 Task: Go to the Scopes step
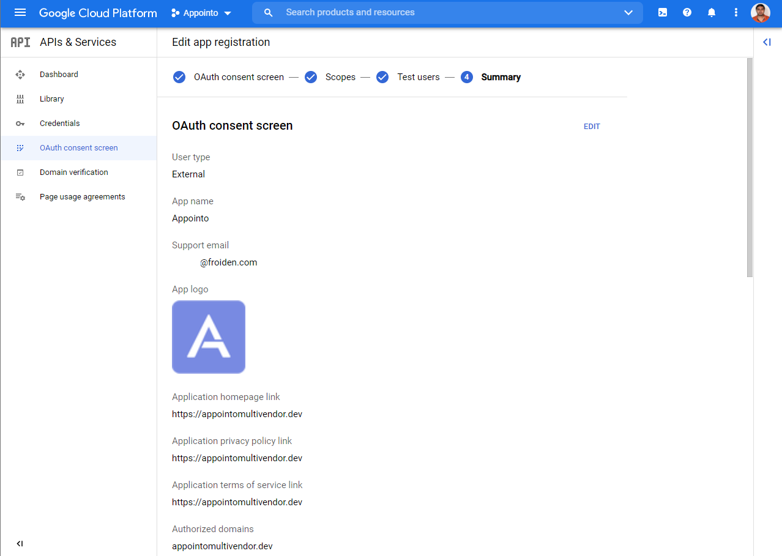[340, 77]
